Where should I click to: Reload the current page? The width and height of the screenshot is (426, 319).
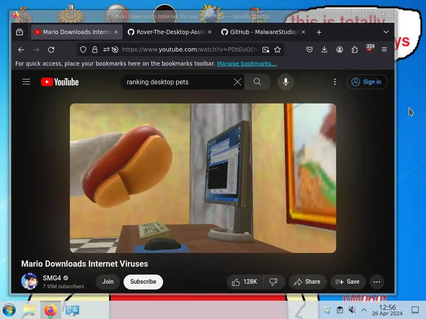coord(51,50)
